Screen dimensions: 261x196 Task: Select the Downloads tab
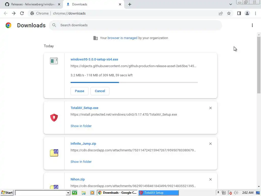pyautogui.click(x=93, y=4)
